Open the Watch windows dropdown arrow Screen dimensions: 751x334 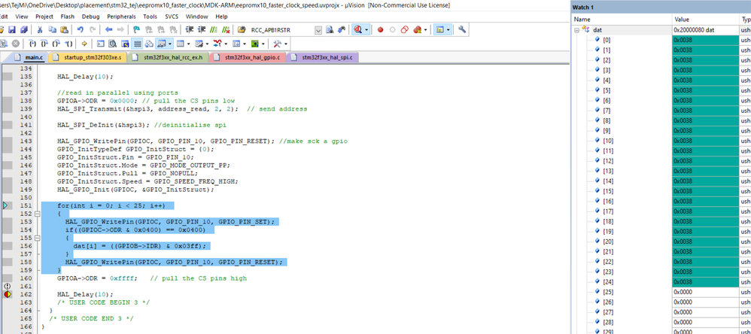pos(170,44)
